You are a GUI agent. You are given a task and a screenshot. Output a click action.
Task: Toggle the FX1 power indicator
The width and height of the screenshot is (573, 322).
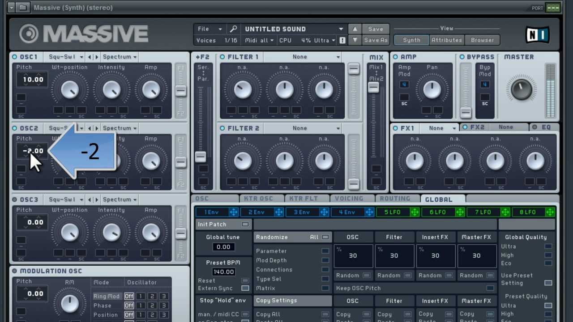click(x=395, y=128)
